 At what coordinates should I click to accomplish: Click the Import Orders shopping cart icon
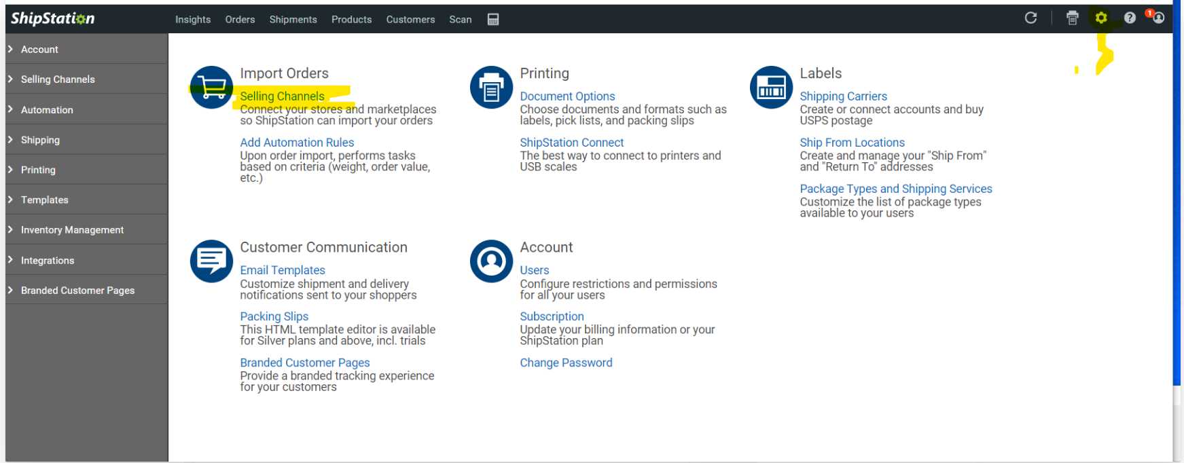(x=211, y=87)
